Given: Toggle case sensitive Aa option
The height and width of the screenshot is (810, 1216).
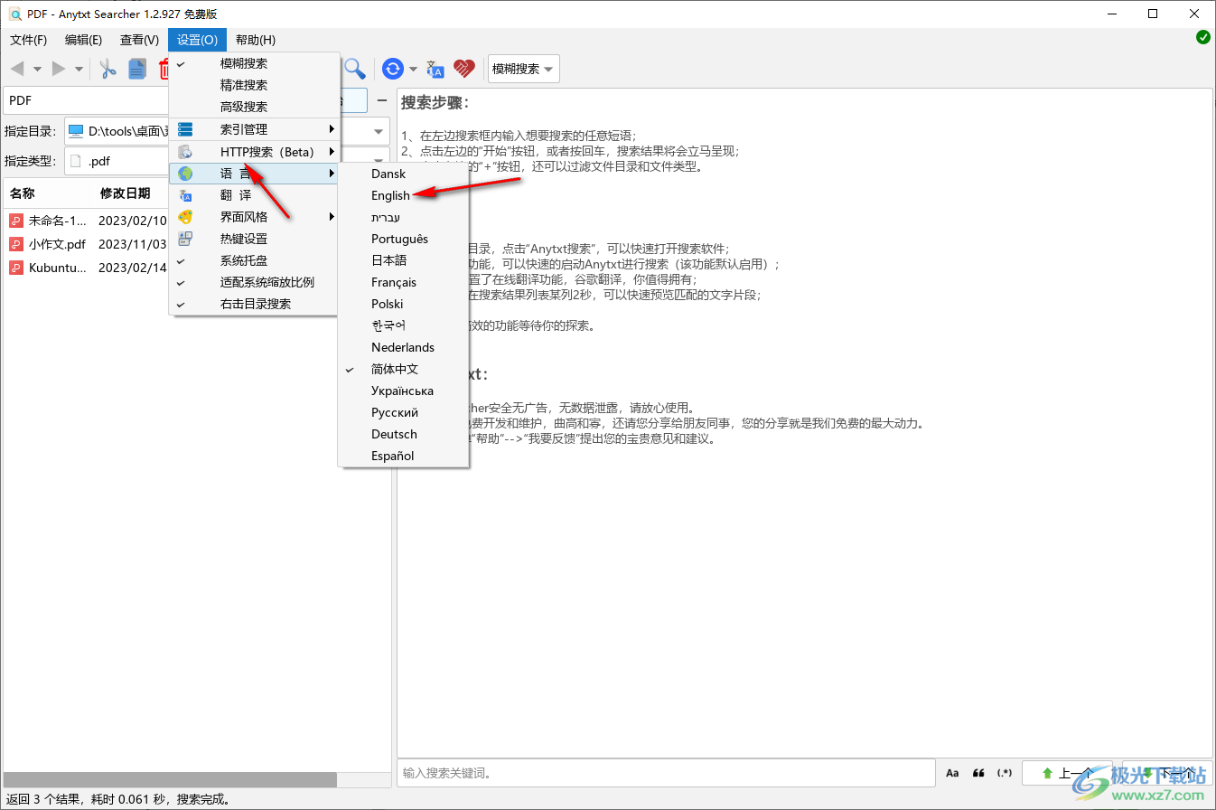Looking at the screenshot, I should (x=952, y=773).
